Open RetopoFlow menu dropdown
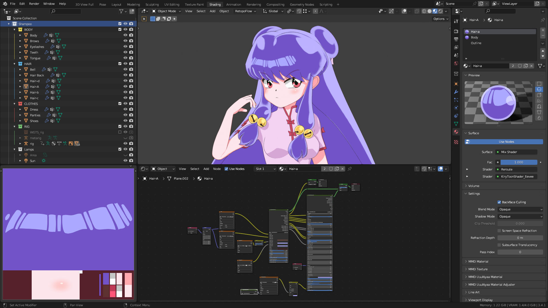Viewport: 548px width, 308px height. (245, 11)
